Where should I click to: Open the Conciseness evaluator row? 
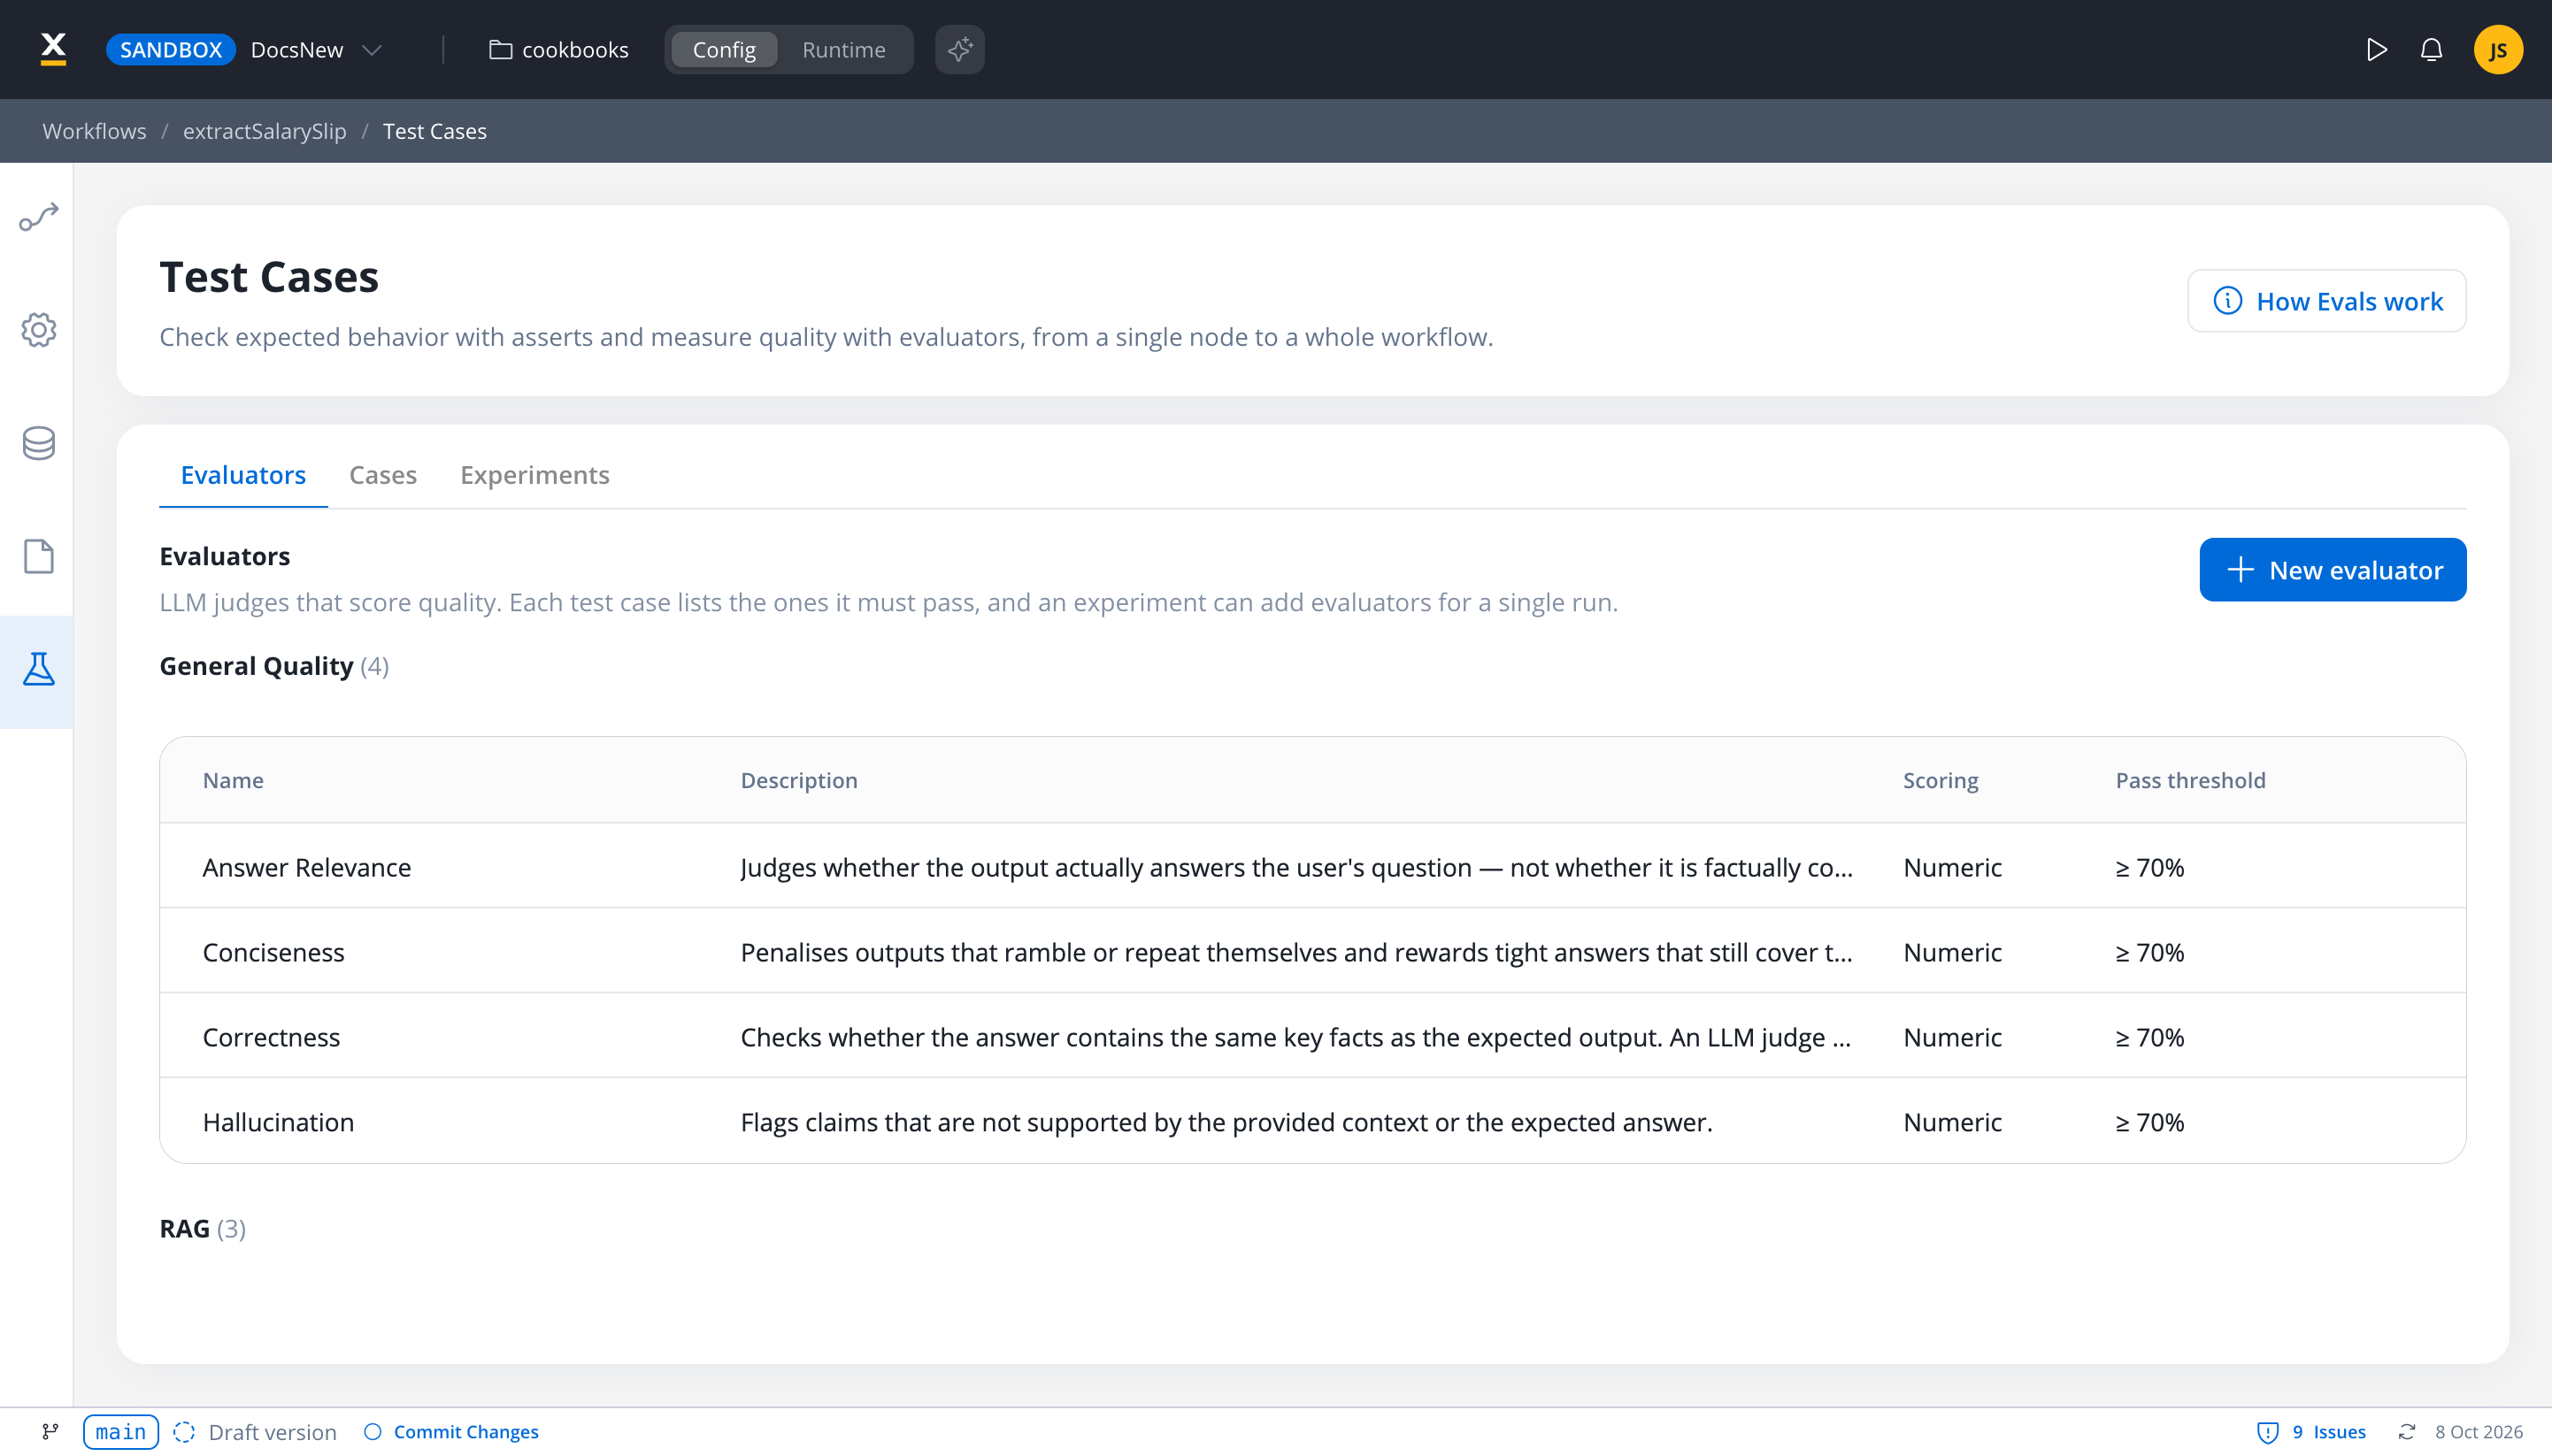(1312, 952)
